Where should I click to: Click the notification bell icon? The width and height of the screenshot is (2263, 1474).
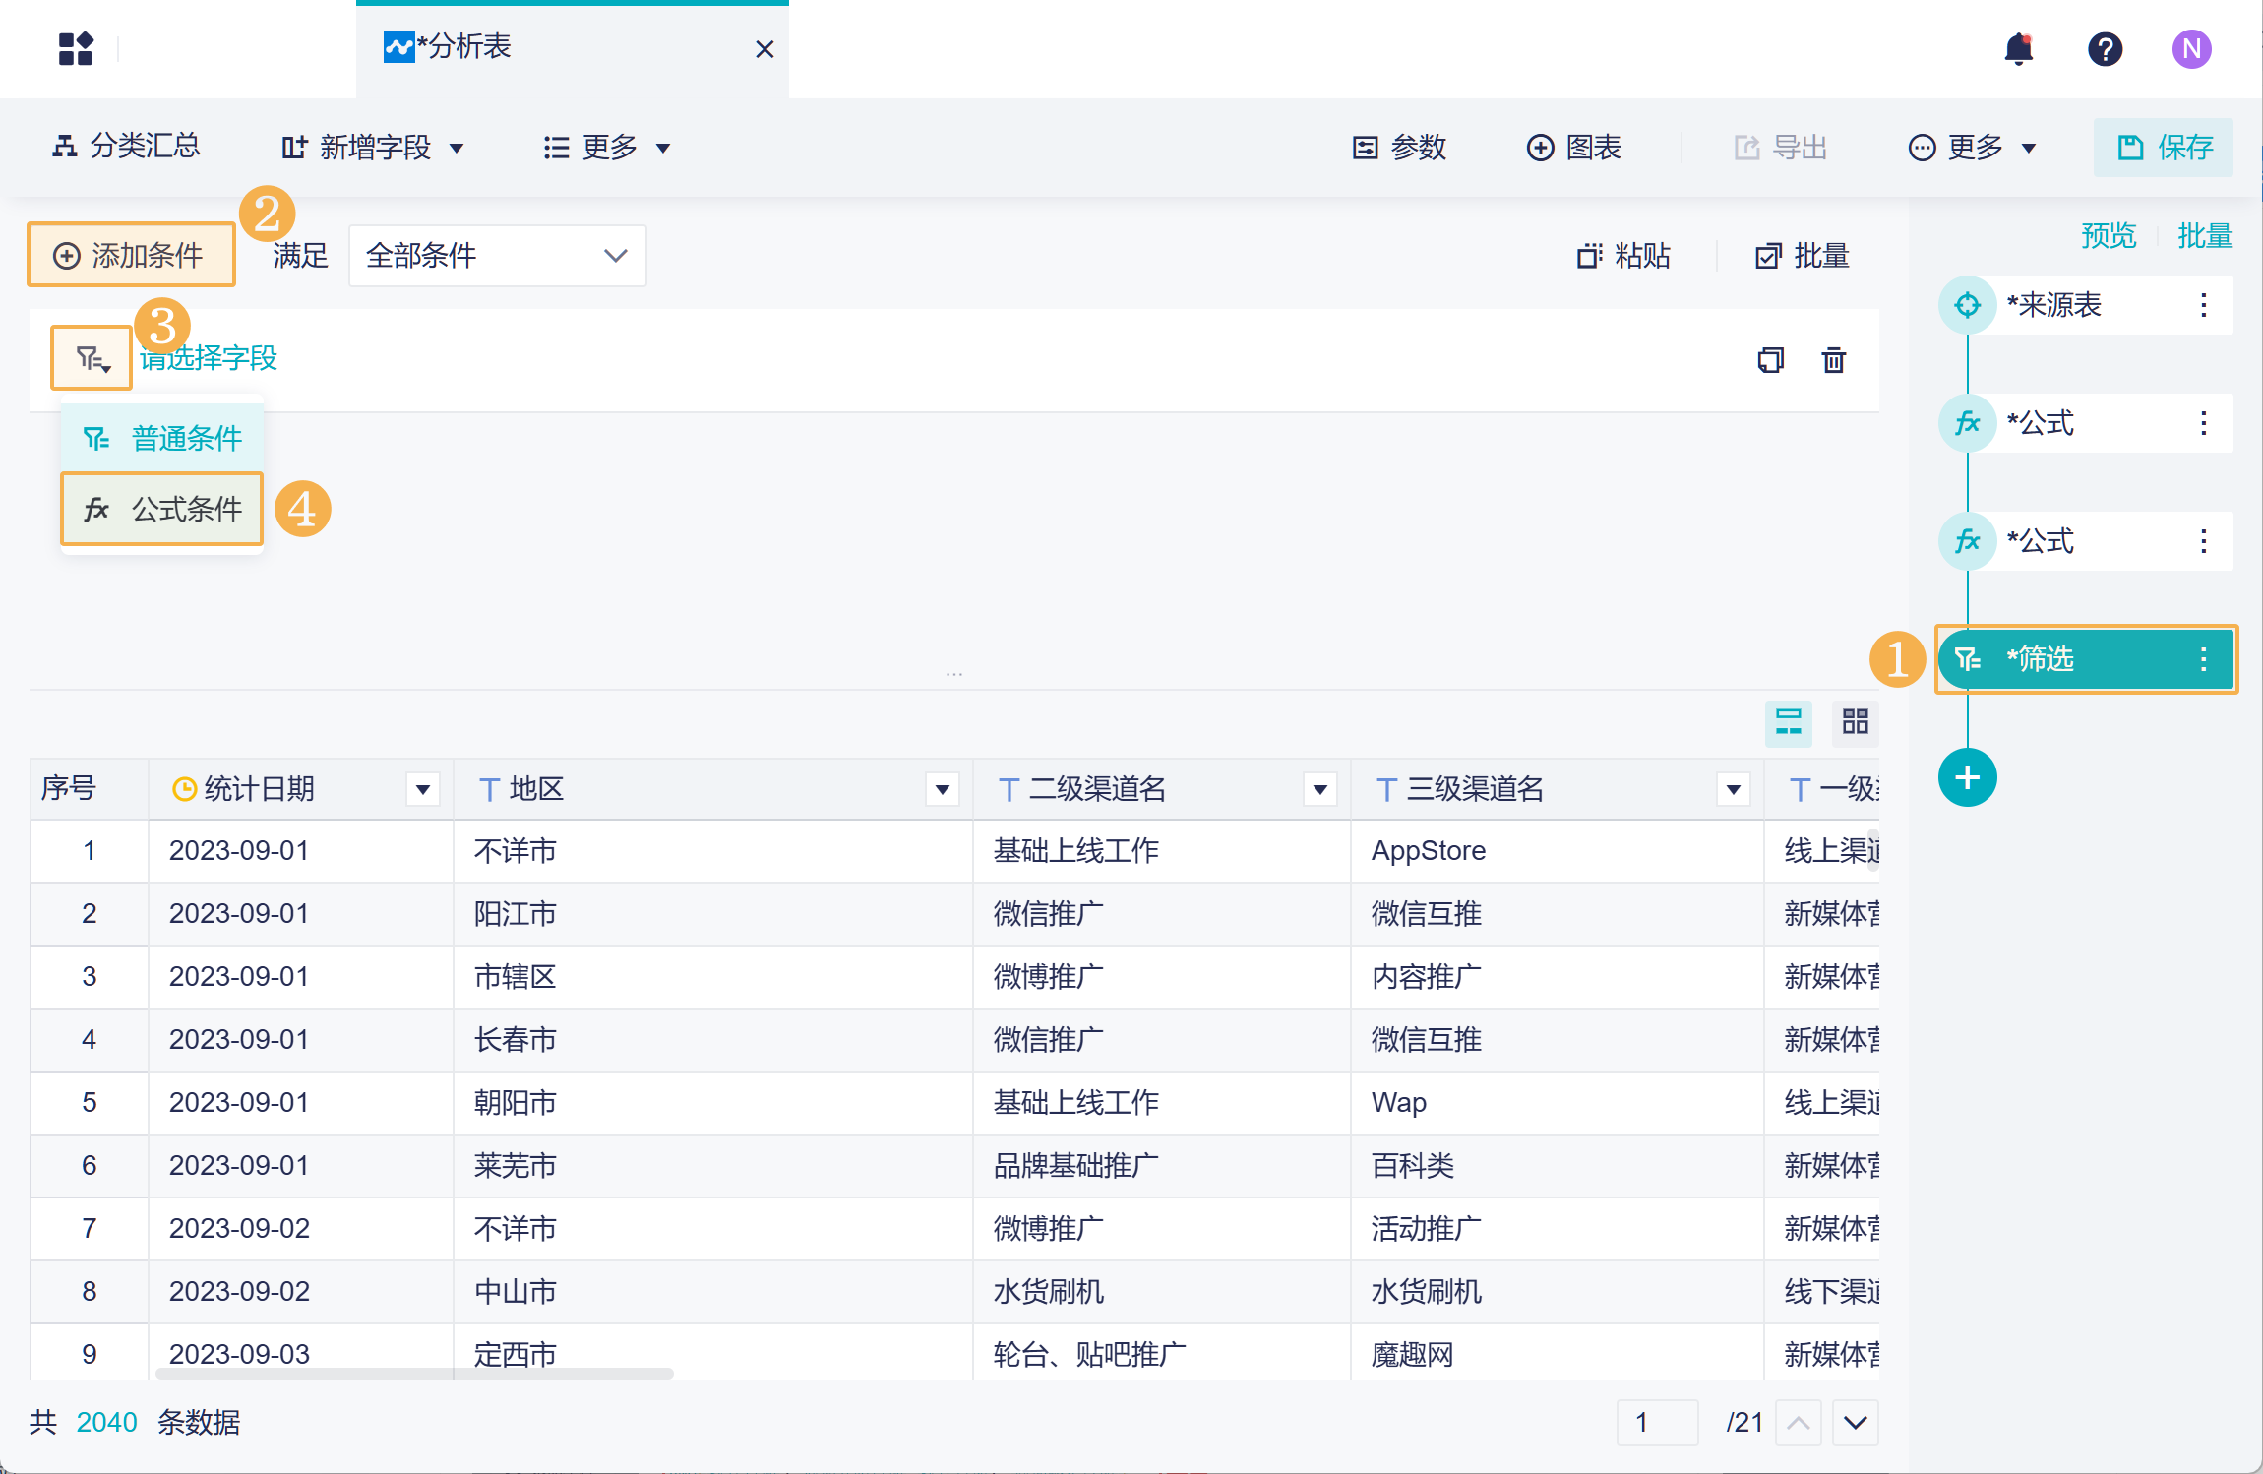coord(2018,48)
